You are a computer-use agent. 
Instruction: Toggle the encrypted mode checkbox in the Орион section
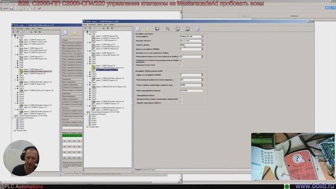181,96
